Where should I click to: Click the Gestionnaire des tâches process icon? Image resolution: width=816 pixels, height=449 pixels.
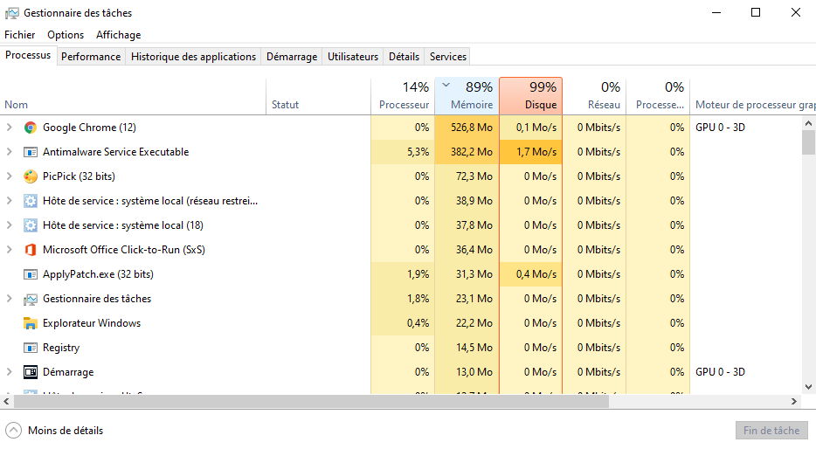[x=31, y=299]
